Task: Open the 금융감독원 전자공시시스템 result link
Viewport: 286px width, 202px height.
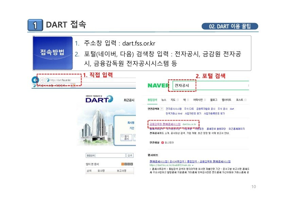Action: click(165, 124)
